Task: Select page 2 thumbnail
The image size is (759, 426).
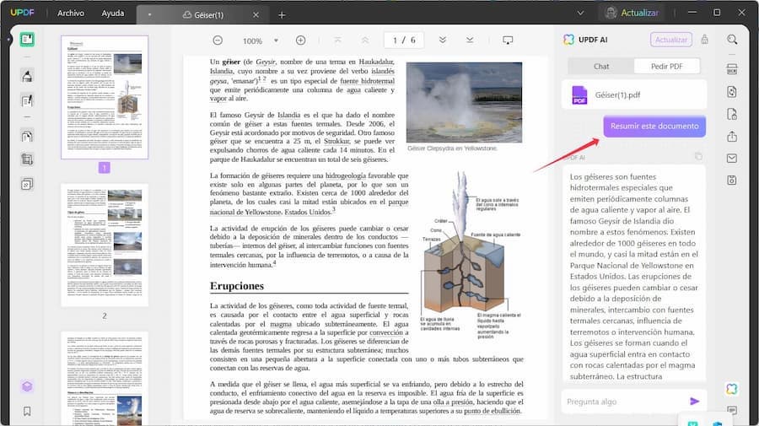Action: pyautogui.click(x=105, y=245)
